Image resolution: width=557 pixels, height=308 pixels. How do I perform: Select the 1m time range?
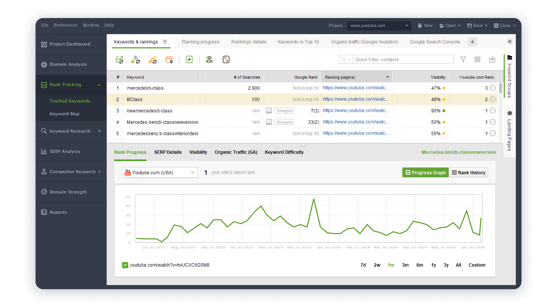(x=391, y=265)
